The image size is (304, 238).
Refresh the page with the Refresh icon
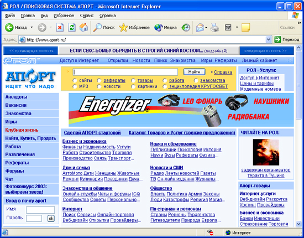pos(72,27)
